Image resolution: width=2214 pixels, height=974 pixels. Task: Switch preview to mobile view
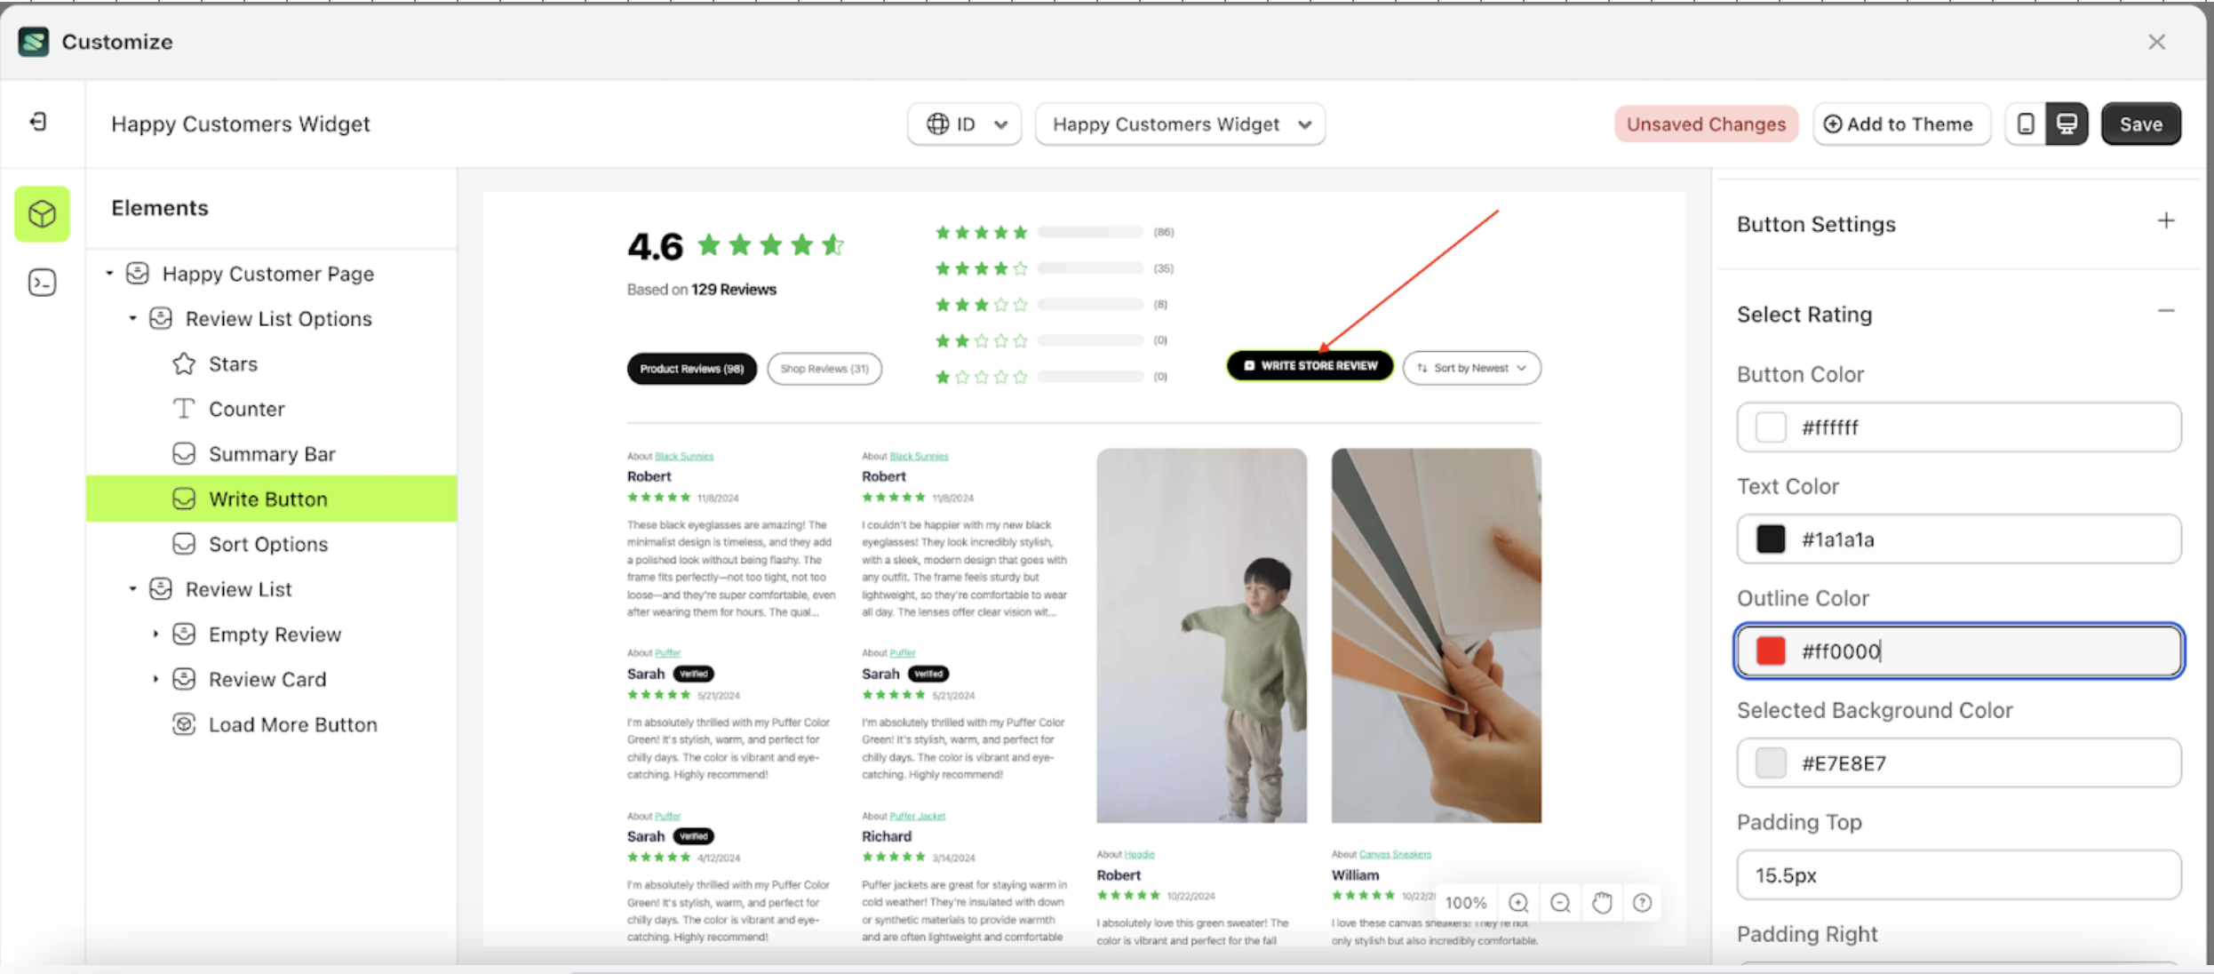pyautogui.click(x=2027, y=124)
